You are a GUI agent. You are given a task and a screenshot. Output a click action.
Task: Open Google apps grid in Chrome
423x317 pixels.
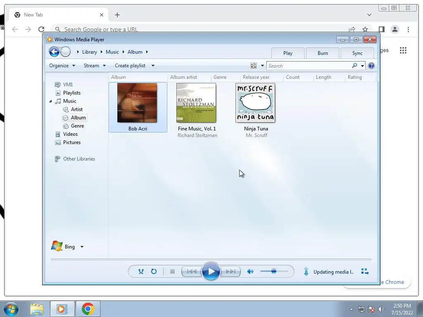pos(403,50)
